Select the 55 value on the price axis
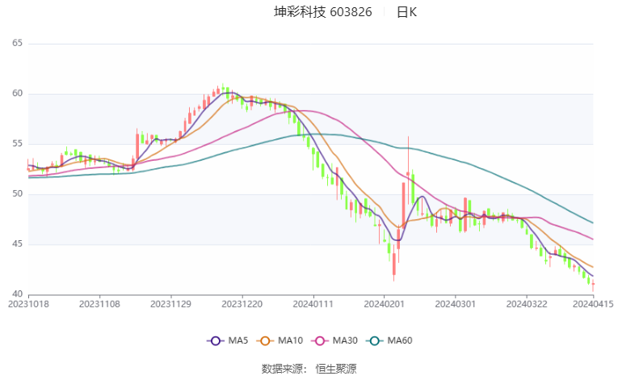Image resolution: width=618 pixels, height=376 pixels. [x=17, y=144]
